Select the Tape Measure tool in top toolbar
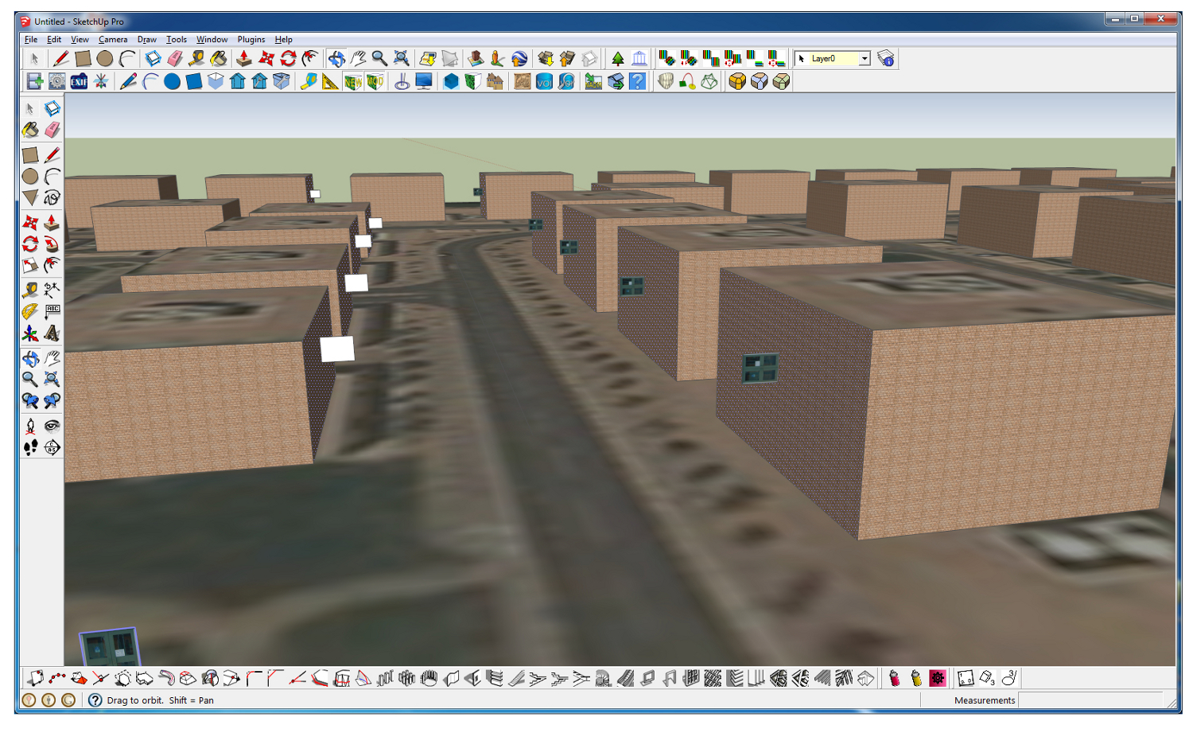1193x729 pixels. click(196, 59)
